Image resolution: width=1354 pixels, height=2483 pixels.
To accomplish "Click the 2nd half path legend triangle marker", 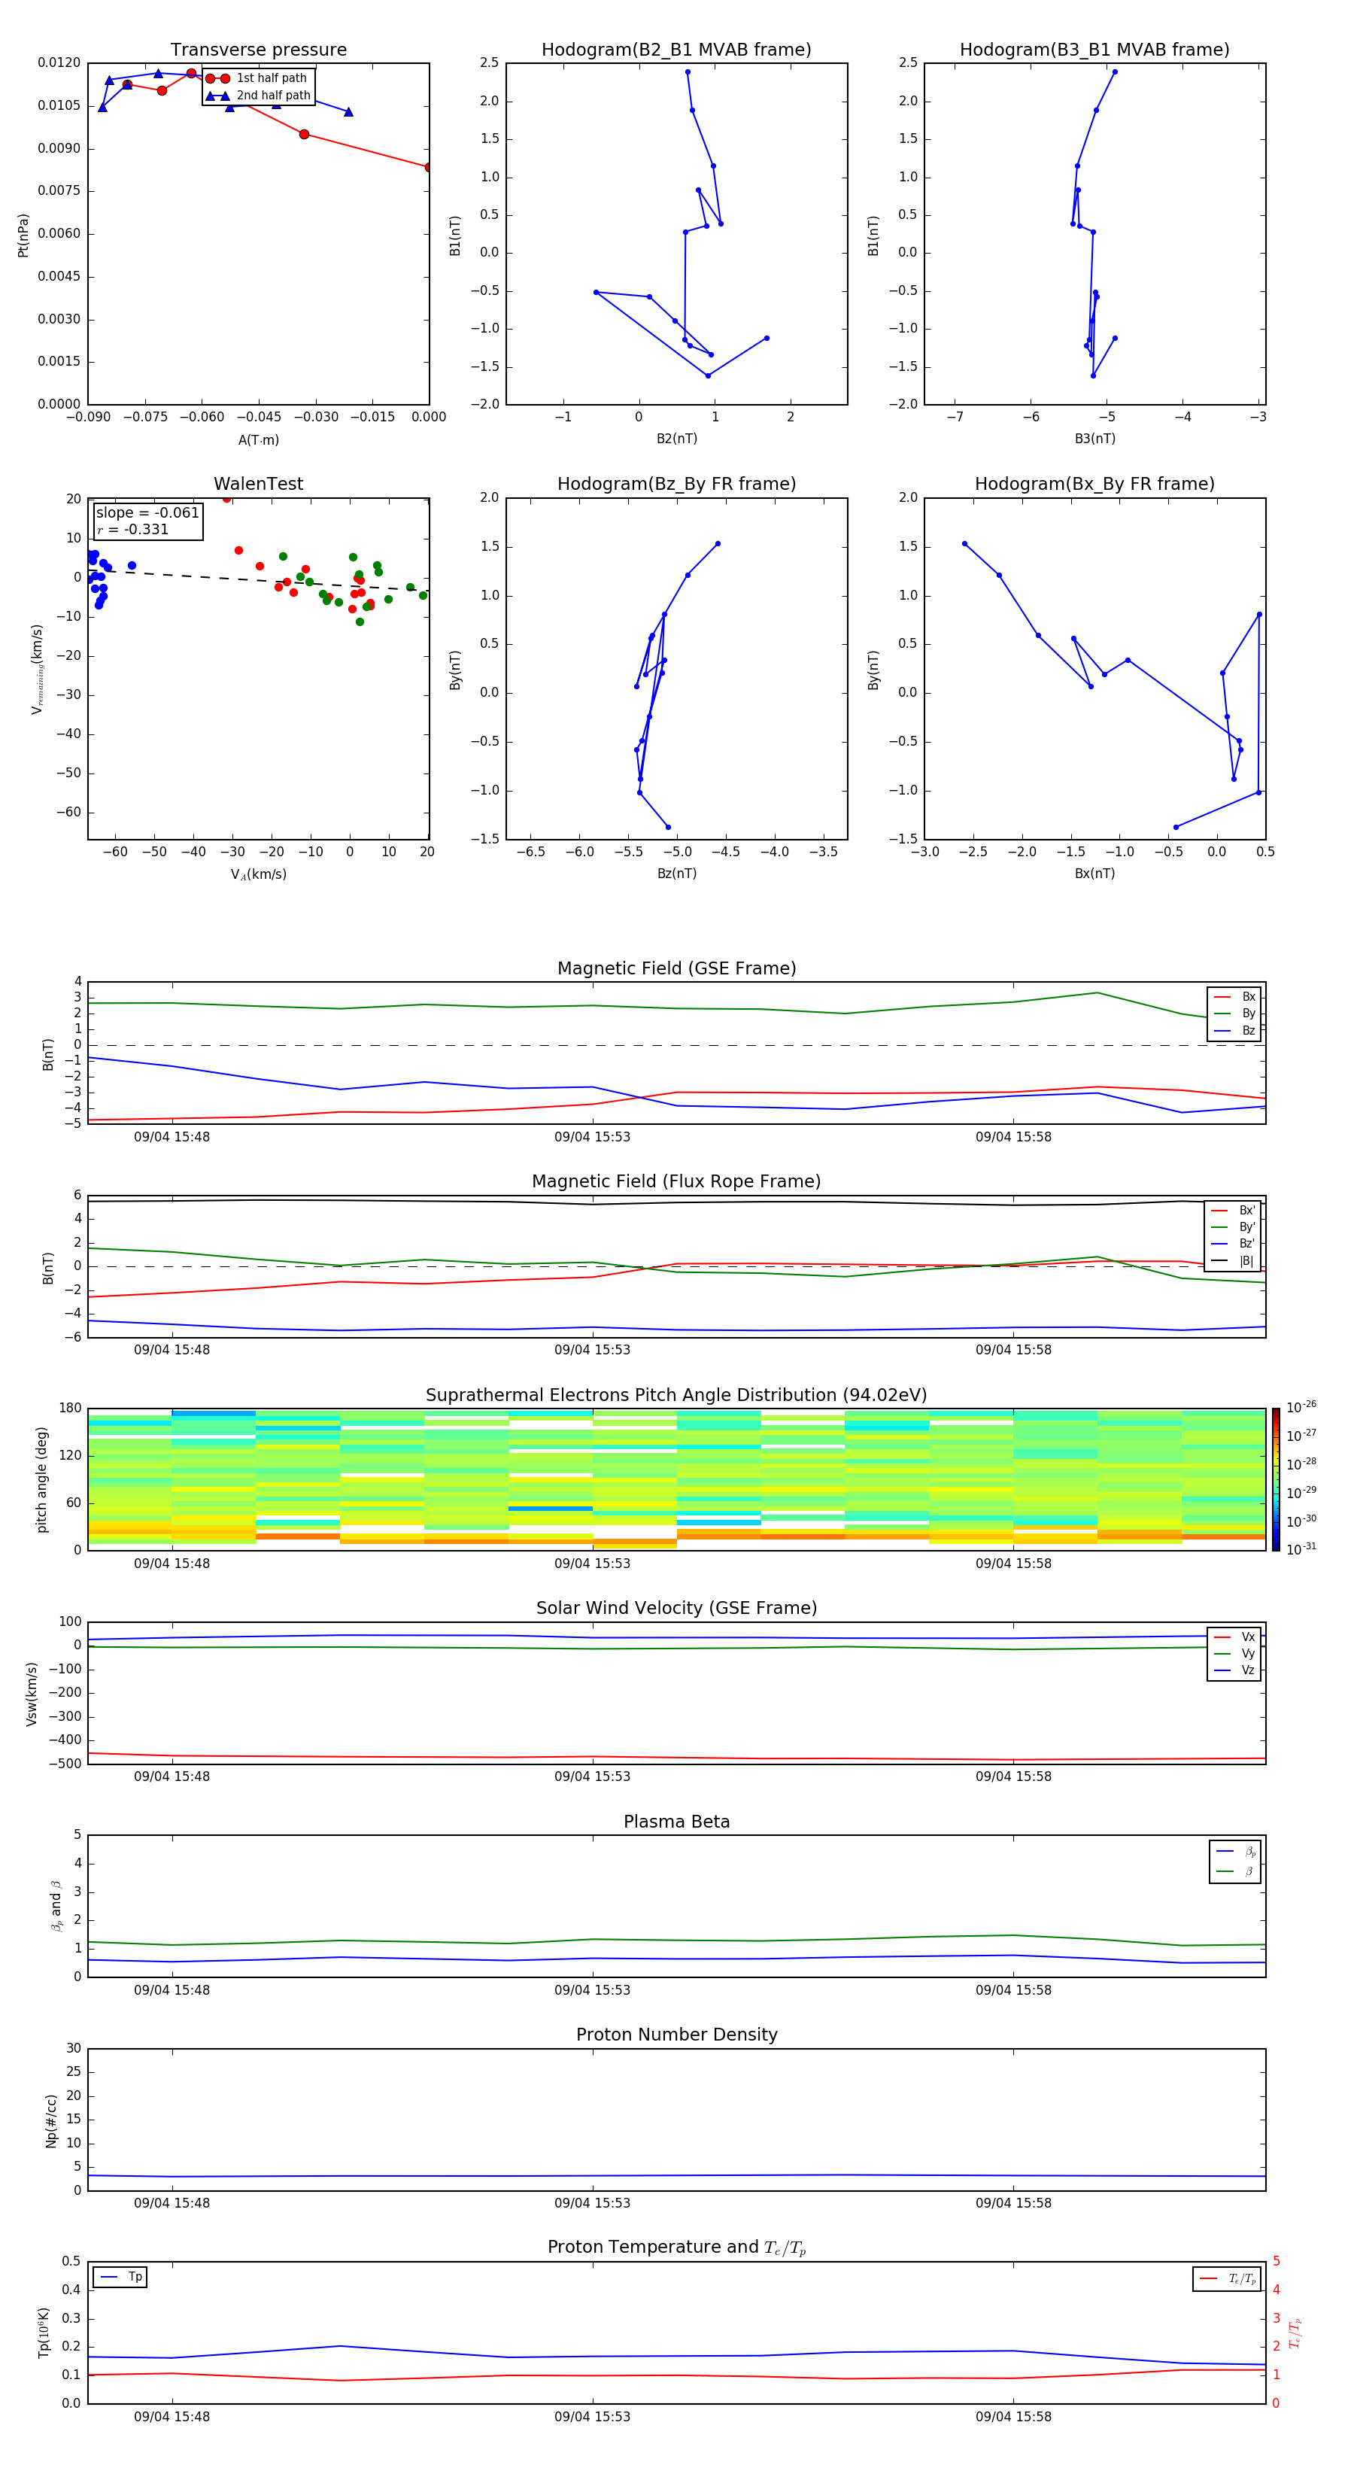I will pos(218,96).
